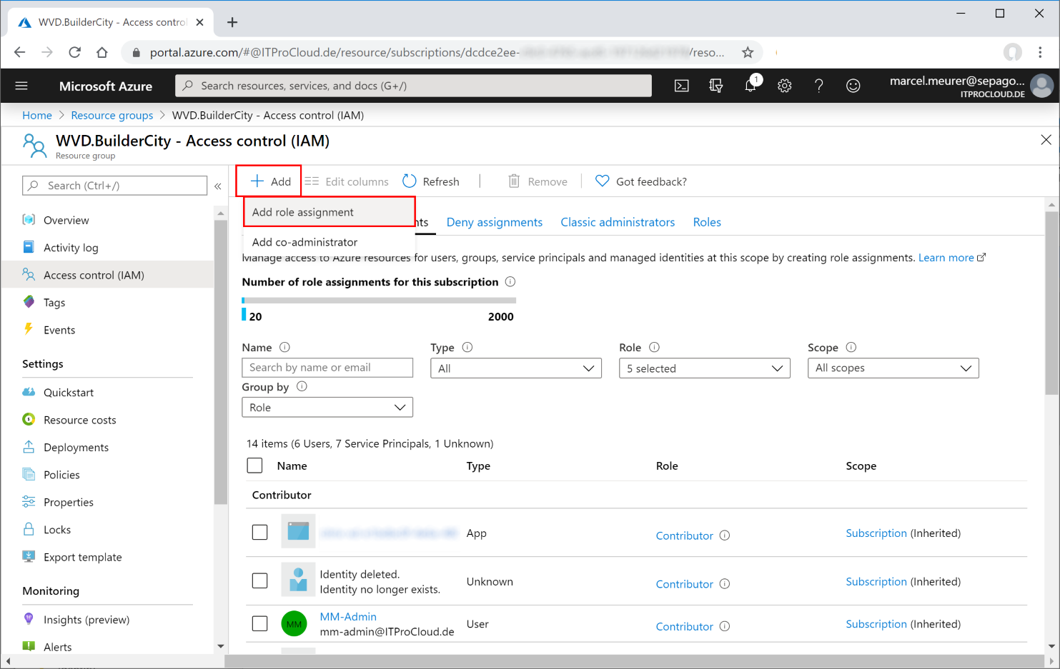1060x669 pixels.
Task: Click Remove in the toolbar
Action: click(x=538, y=181)
